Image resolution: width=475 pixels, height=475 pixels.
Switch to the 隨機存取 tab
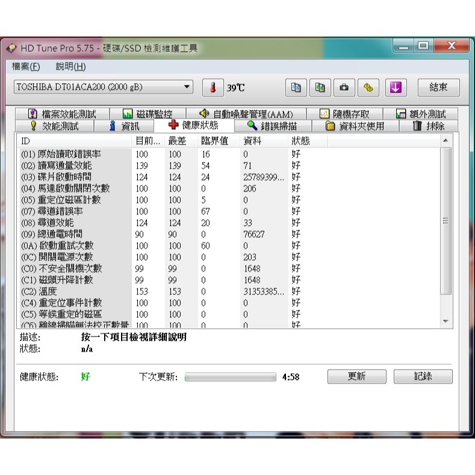(x=345, y=114)
